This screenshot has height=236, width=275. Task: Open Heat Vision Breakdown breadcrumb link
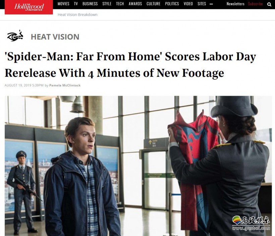pos(77,15)
